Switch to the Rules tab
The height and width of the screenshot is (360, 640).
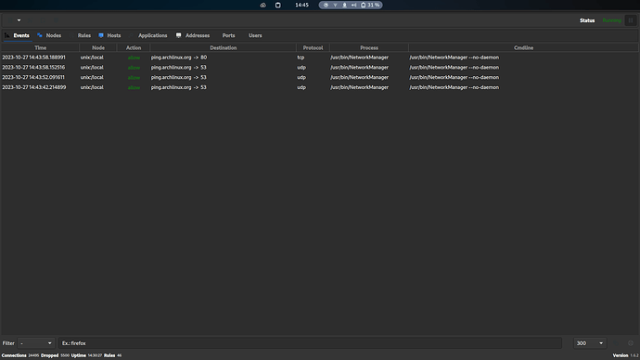click(x=81, y=35)
